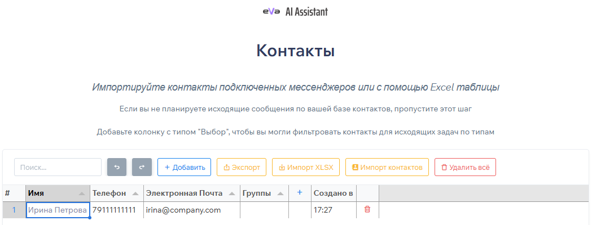
Task: Open Импорт XLSX upload
Action: click(306, 167)
